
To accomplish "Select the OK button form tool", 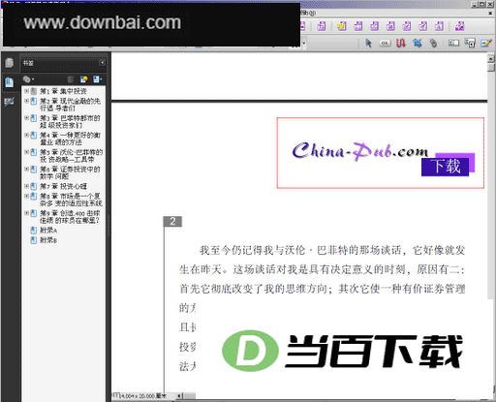I will coord(385,43).
